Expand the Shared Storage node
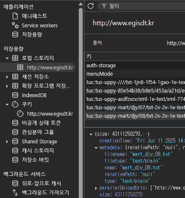 pyautogui.click(x=7, y=142)
